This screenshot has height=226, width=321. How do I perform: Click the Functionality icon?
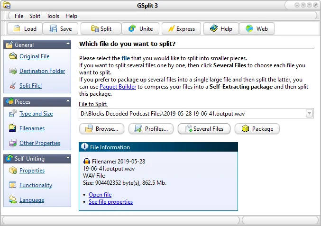click(12, 185)
